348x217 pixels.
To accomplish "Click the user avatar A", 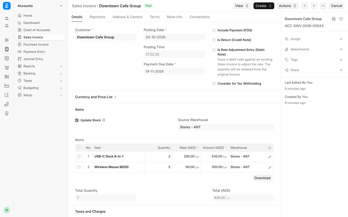I will [7, 210].
